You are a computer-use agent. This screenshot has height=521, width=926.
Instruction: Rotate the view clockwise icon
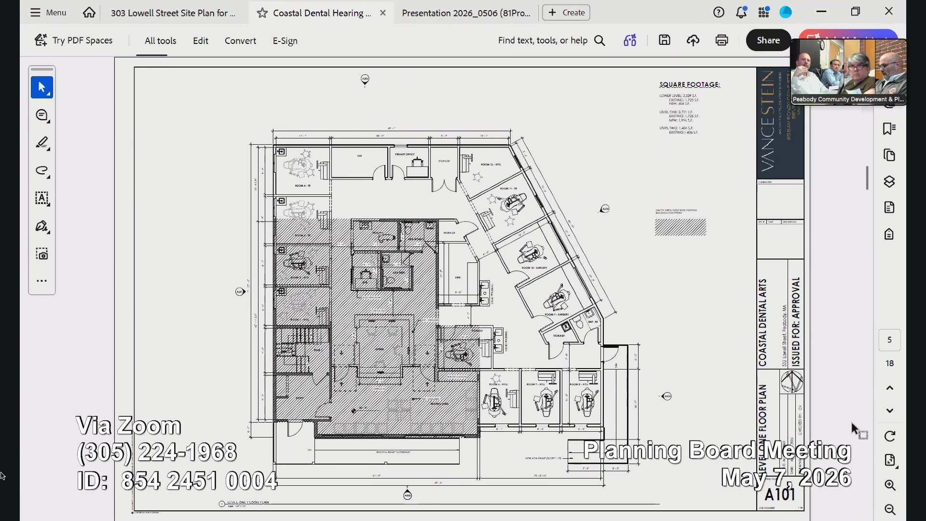890,437
